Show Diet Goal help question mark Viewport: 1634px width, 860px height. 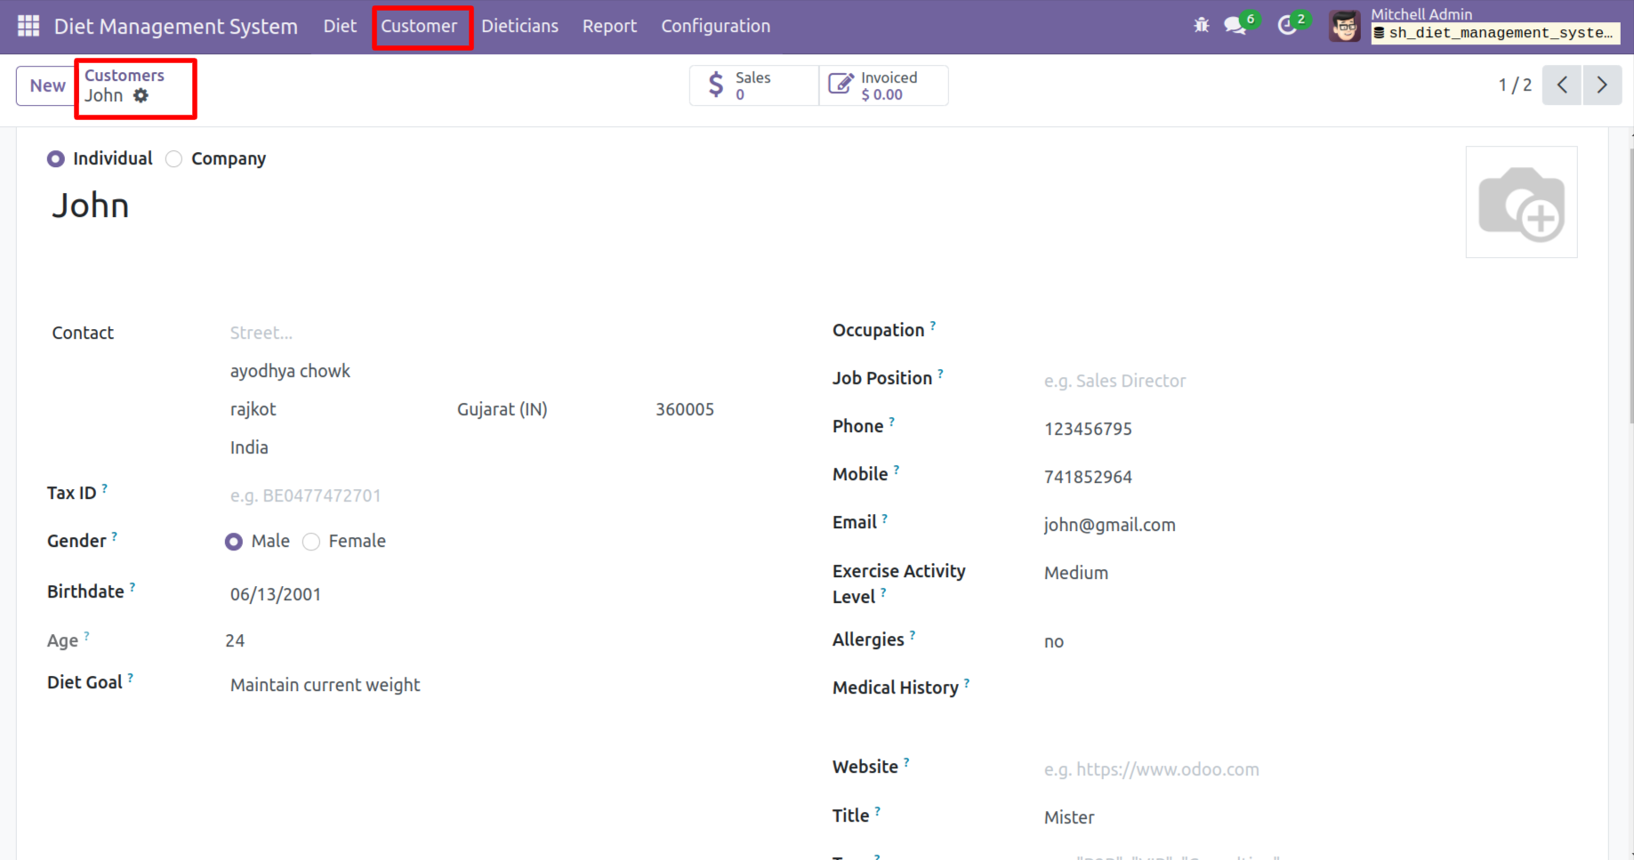(131, 678)
